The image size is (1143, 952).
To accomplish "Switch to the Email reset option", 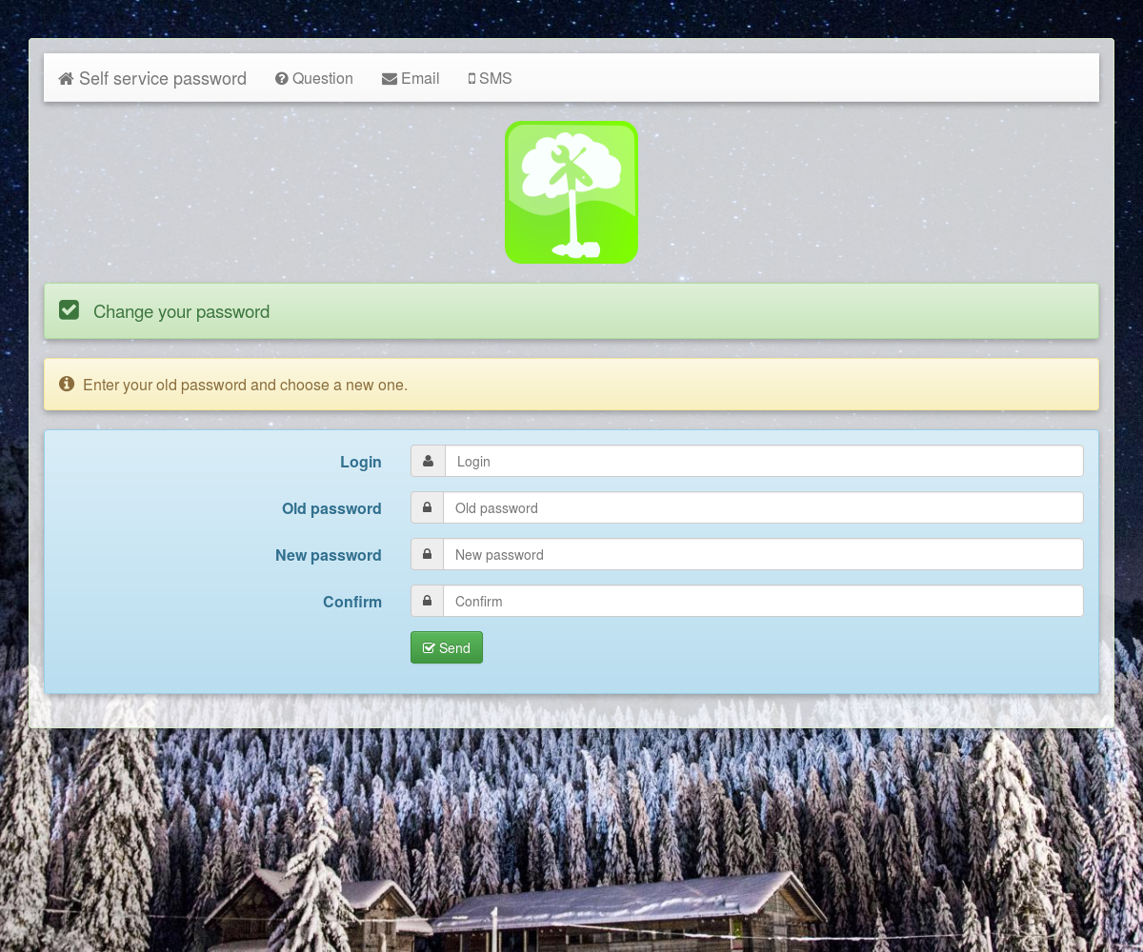I will [419, 79].
